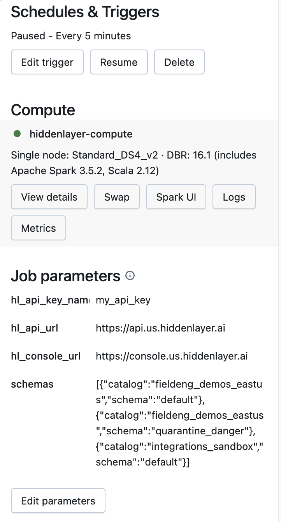Click the hl_api_key_name parameter label
Screen dimensions: 281x522
[50, 300]
